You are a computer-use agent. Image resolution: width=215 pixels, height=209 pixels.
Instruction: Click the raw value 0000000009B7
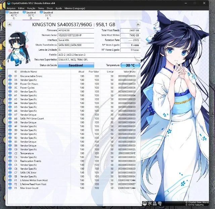tap(127, 184)
